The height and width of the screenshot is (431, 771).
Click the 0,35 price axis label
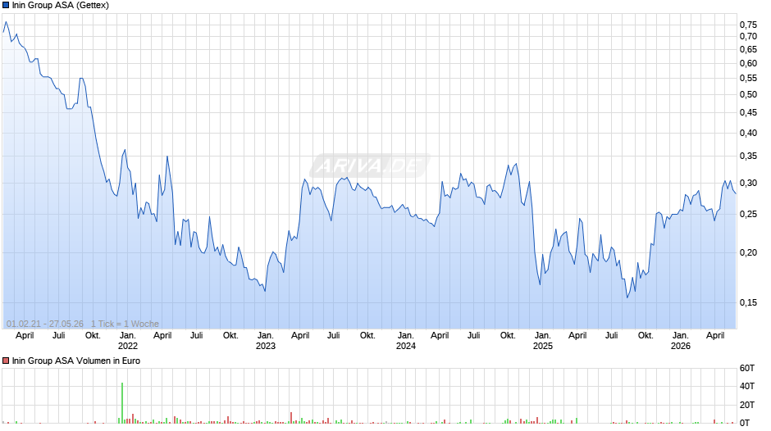tap(748, 157)
